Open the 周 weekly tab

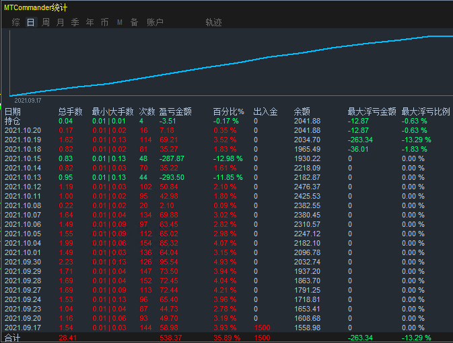46,22
